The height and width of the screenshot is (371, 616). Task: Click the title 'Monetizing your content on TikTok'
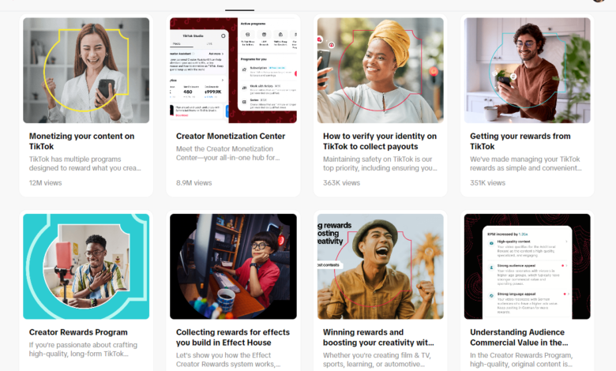(x=81, y=141)
